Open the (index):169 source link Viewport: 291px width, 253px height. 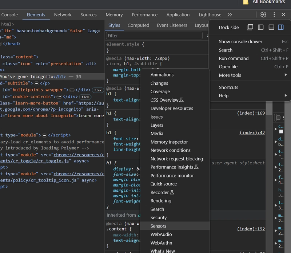pyautogui.click(x=251, y=113)
